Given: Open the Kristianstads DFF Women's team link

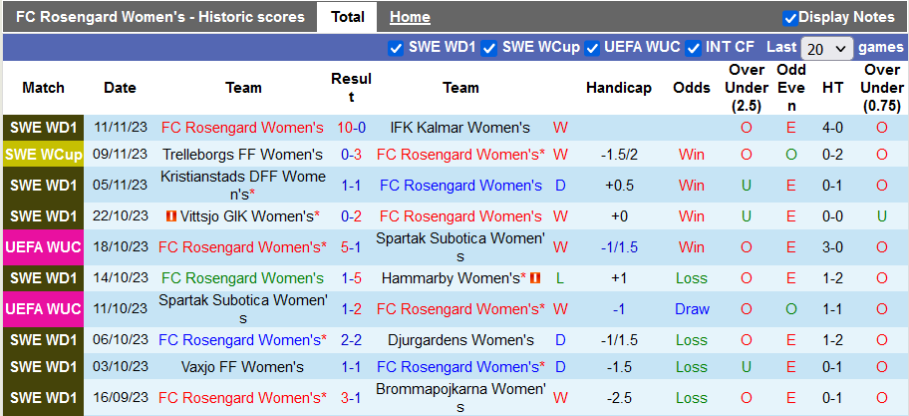Looking at the screenshot, I should click(x=243, y=186).
